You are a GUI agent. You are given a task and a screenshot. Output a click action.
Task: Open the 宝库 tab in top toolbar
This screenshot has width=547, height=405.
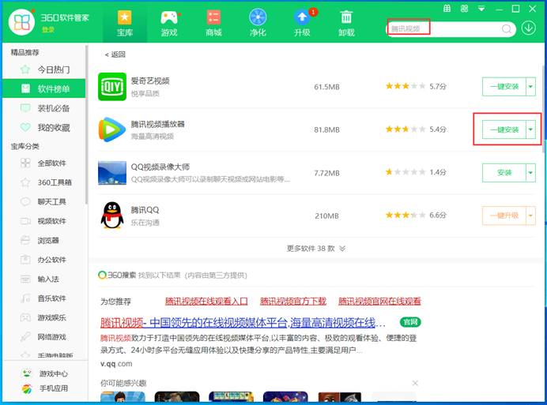125,23
